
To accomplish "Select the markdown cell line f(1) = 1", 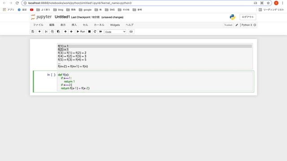I will coord(63,46).
